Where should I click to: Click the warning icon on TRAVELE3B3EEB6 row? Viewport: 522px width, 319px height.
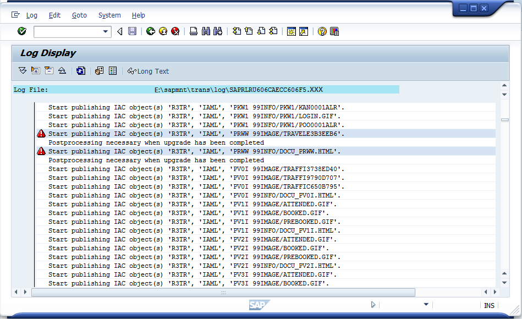pyautogui.click(x=41, y=134)
